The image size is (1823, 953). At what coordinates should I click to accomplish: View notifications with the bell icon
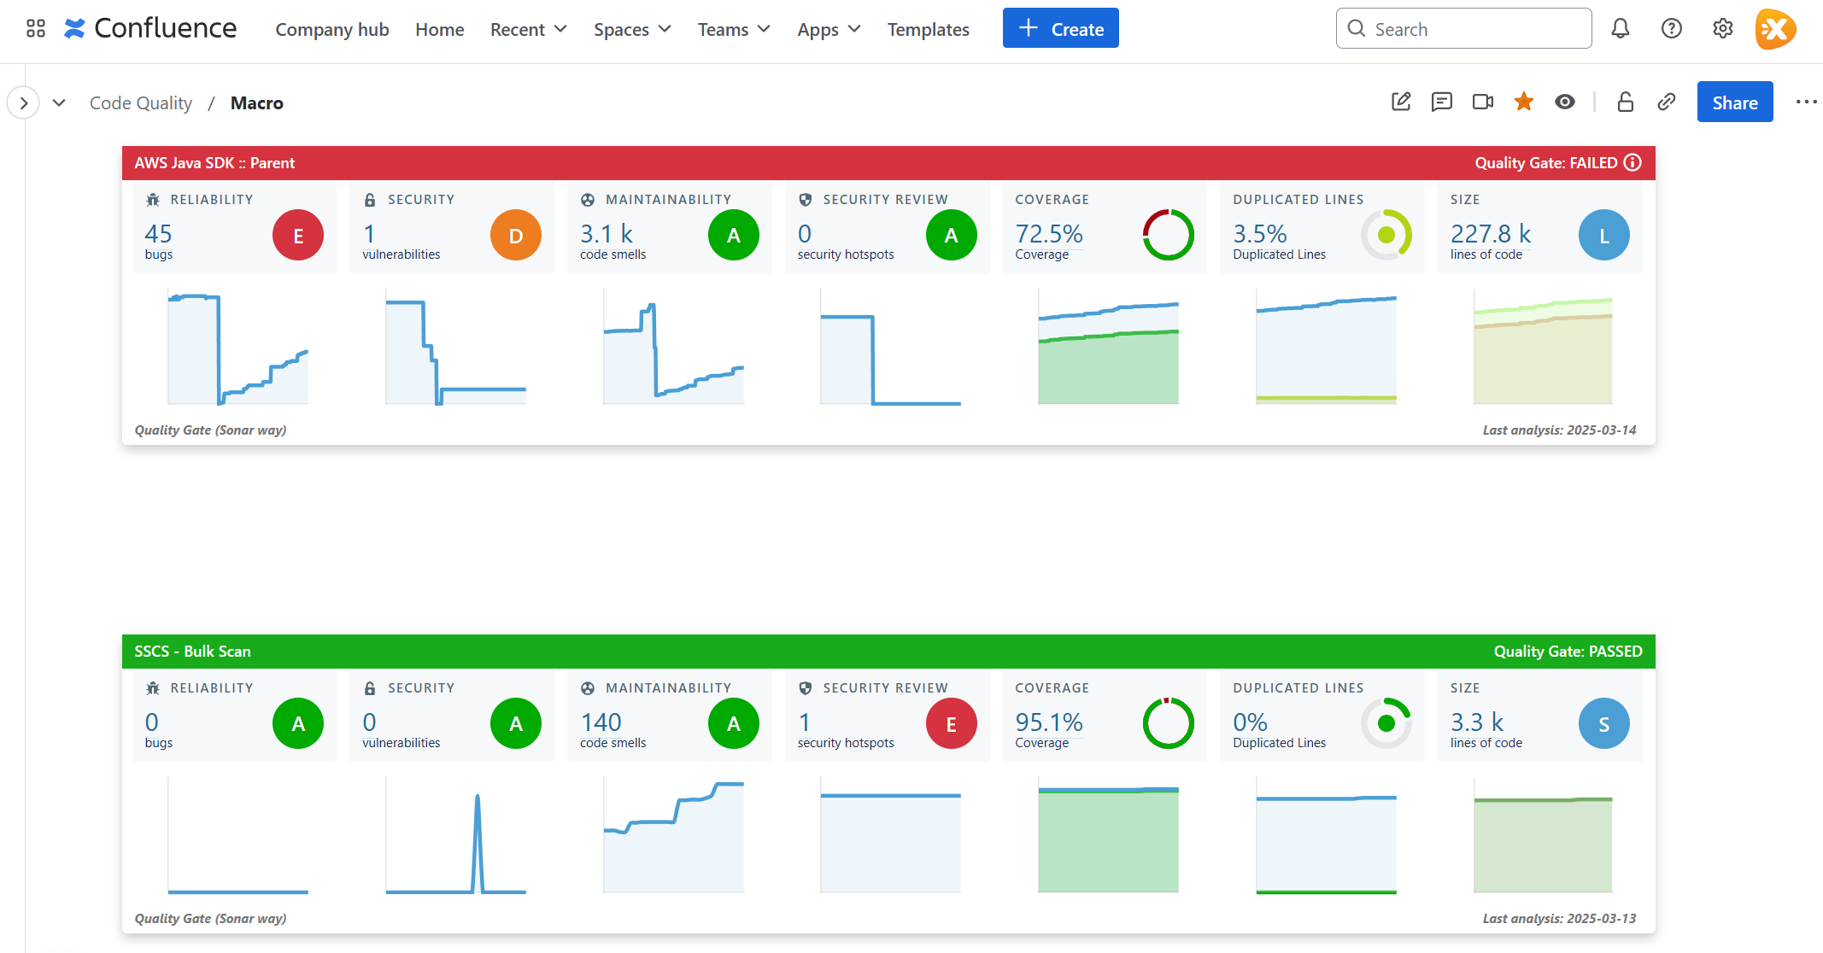tap(1620, 28)
